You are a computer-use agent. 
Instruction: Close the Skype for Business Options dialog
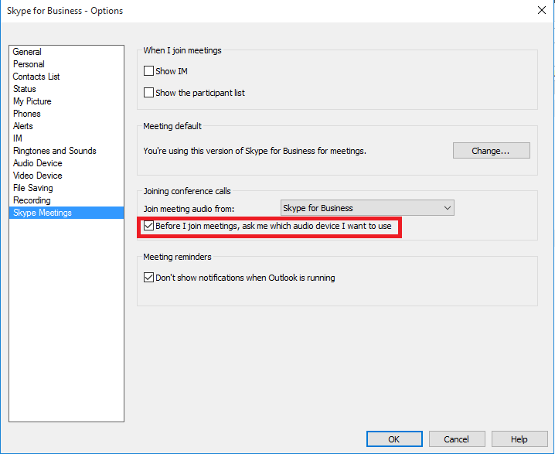[x=542, y=10]
